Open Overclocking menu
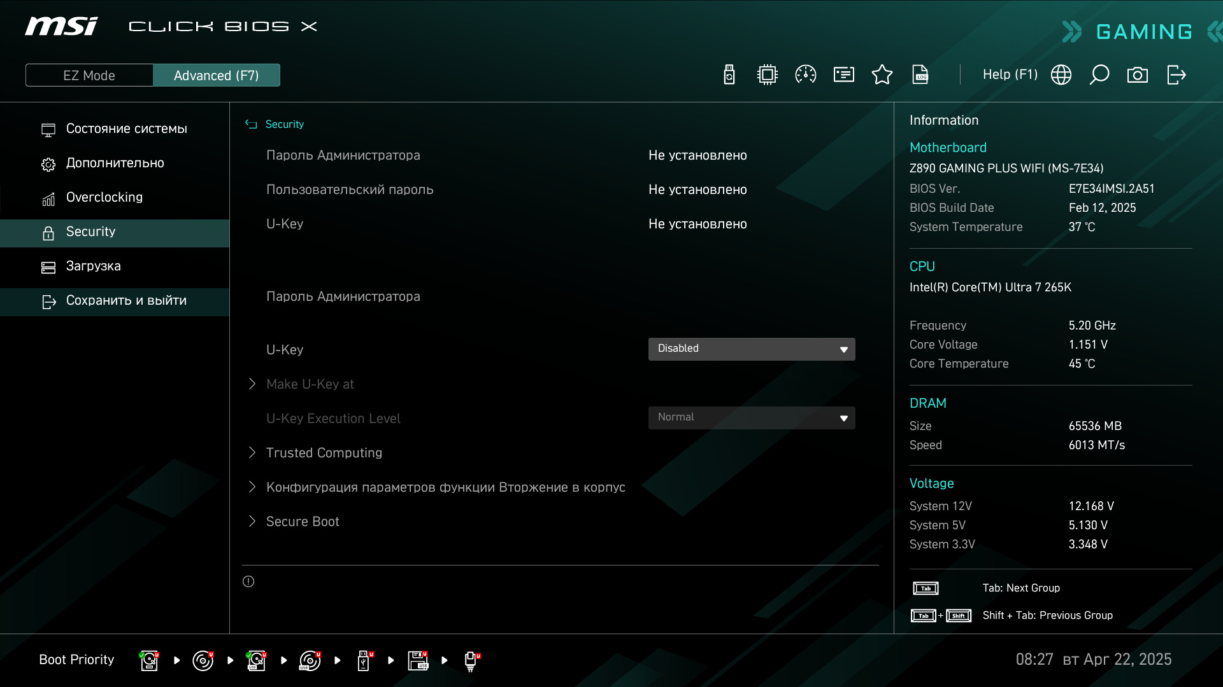1223x687 pixels. click(x=115, y=198)
